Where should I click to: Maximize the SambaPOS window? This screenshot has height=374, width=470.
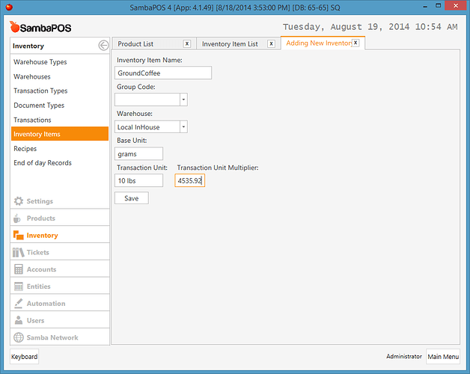439,6
